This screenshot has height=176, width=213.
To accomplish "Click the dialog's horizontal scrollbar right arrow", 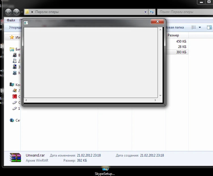I will tap(156, 100).
